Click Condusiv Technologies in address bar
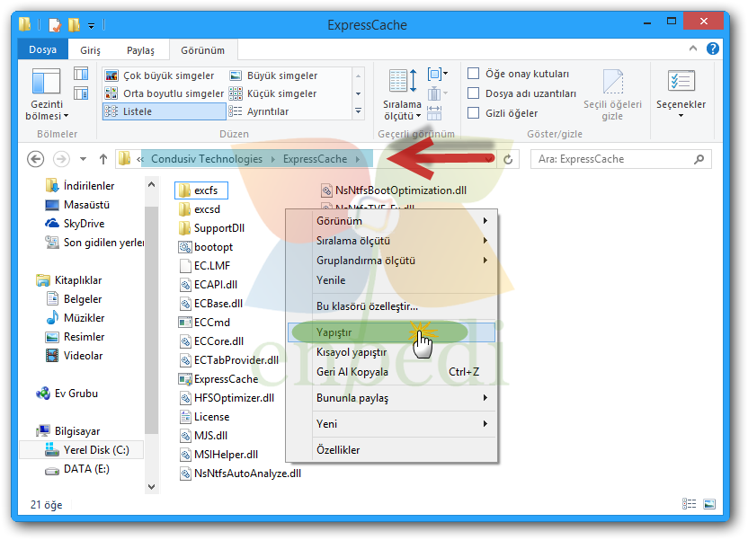Screen dimensions: 748x540 207,159
